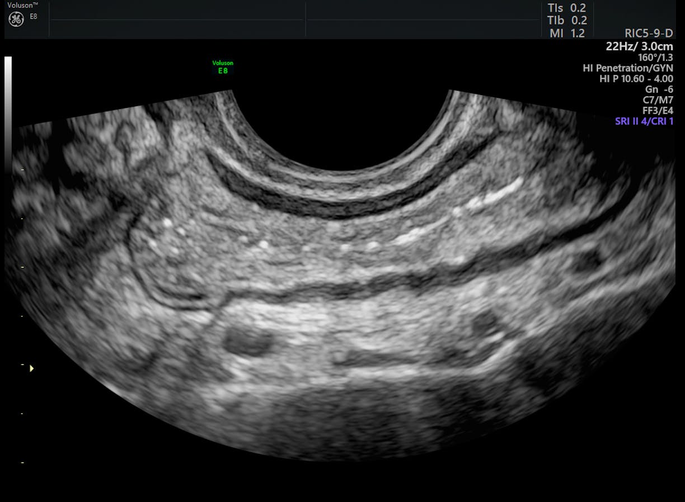
Task: Select the Gn -6 gain setting
Action: click(659, 89)
